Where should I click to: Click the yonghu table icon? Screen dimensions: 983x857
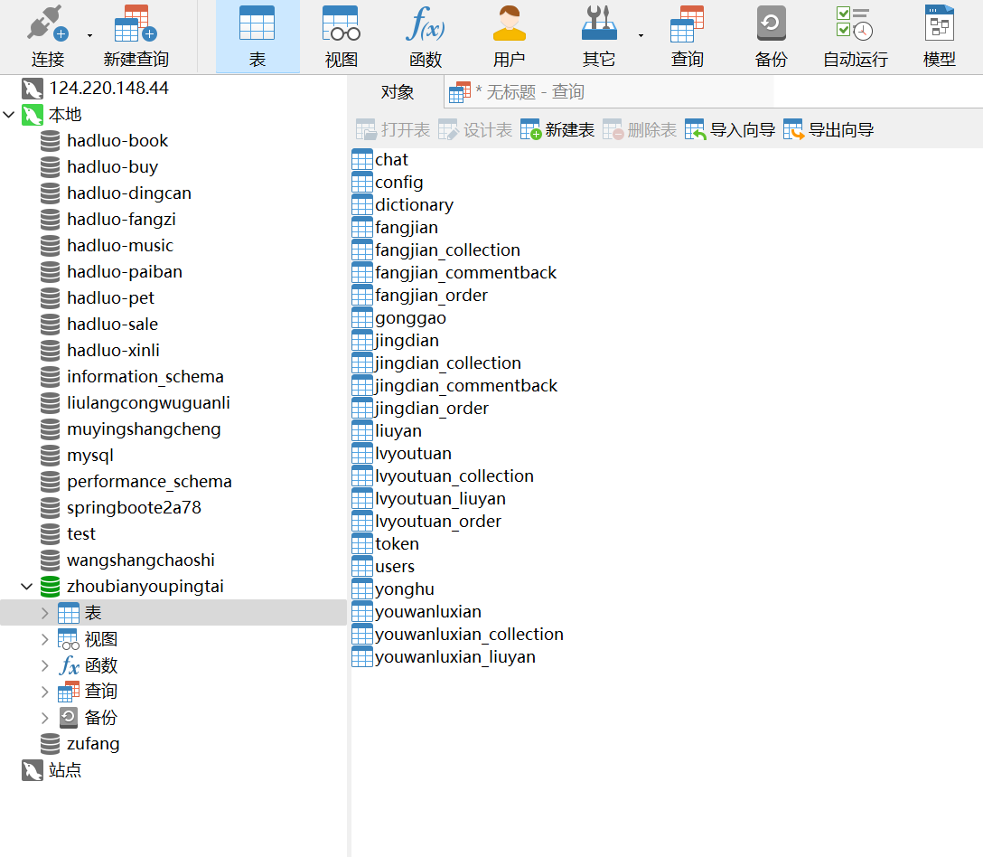coord(362,589)
